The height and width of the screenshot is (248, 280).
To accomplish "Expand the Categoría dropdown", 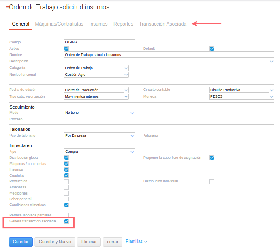I will [96, 68].
